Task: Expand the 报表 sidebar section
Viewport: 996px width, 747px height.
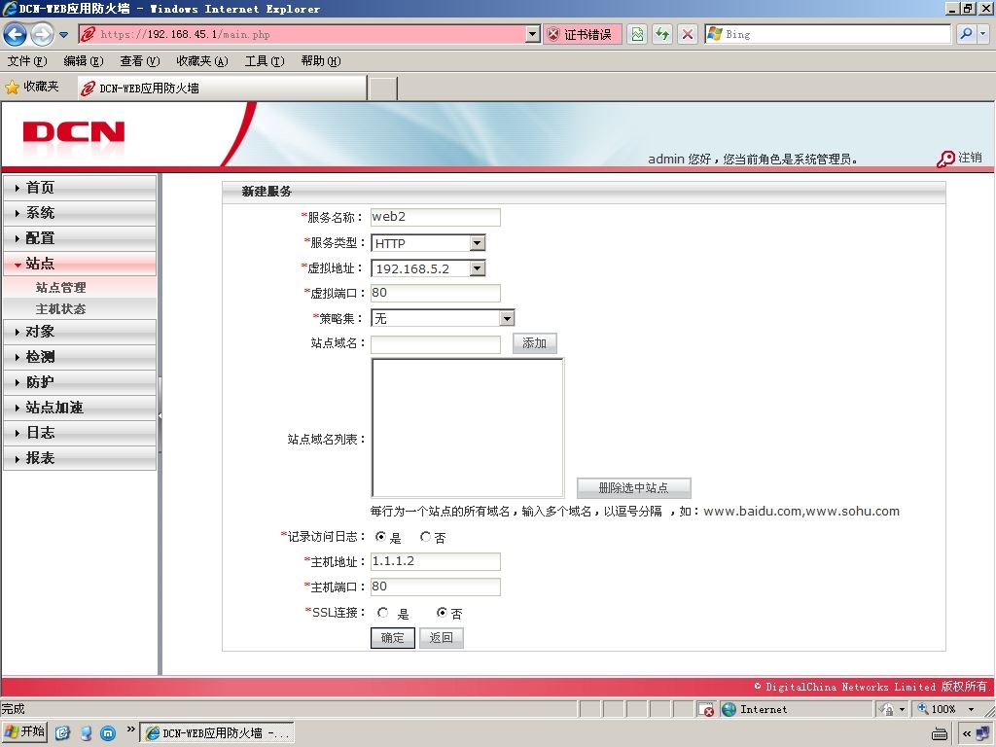Action: coord(80,458)
